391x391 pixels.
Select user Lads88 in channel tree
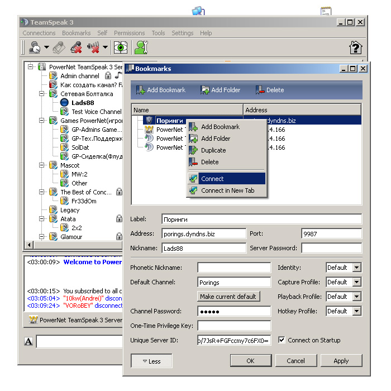(x=83, y=103)
